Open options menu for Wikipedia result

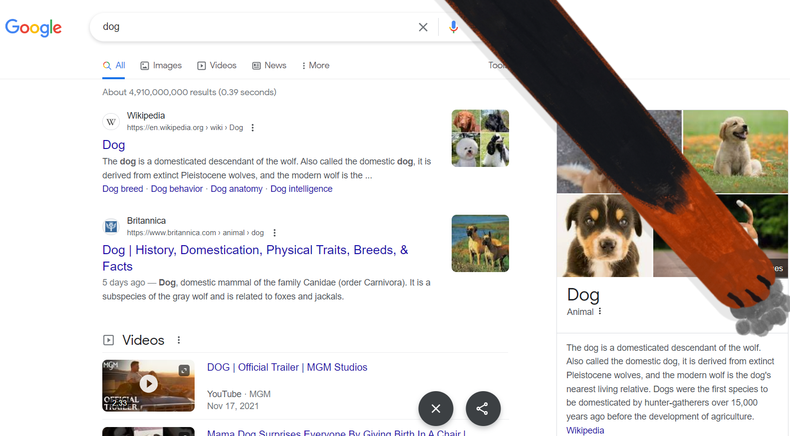tap(253, 128)
